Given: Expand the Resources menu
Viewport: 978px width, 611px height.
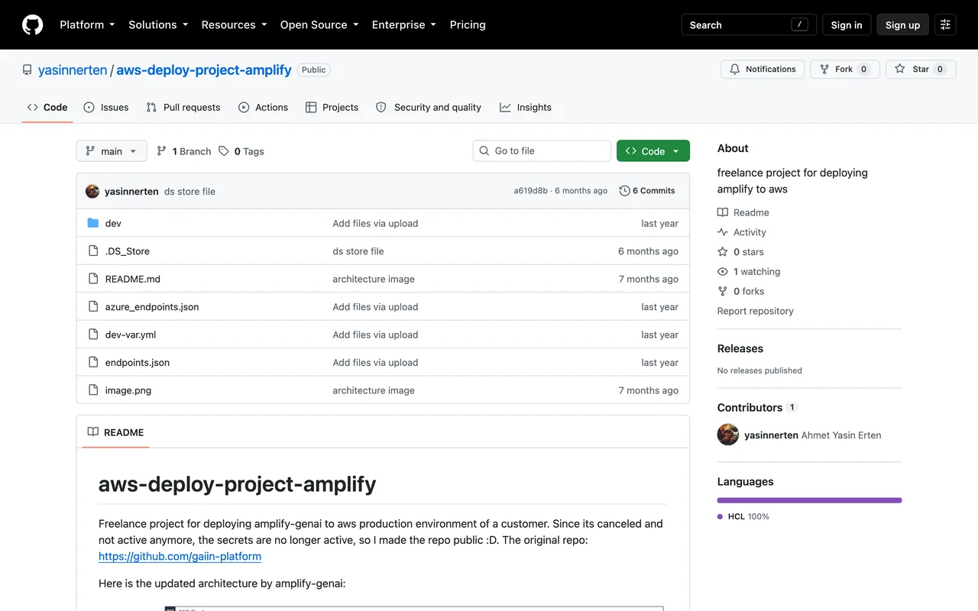Looking at the screenshot, I should pos(234,24).
